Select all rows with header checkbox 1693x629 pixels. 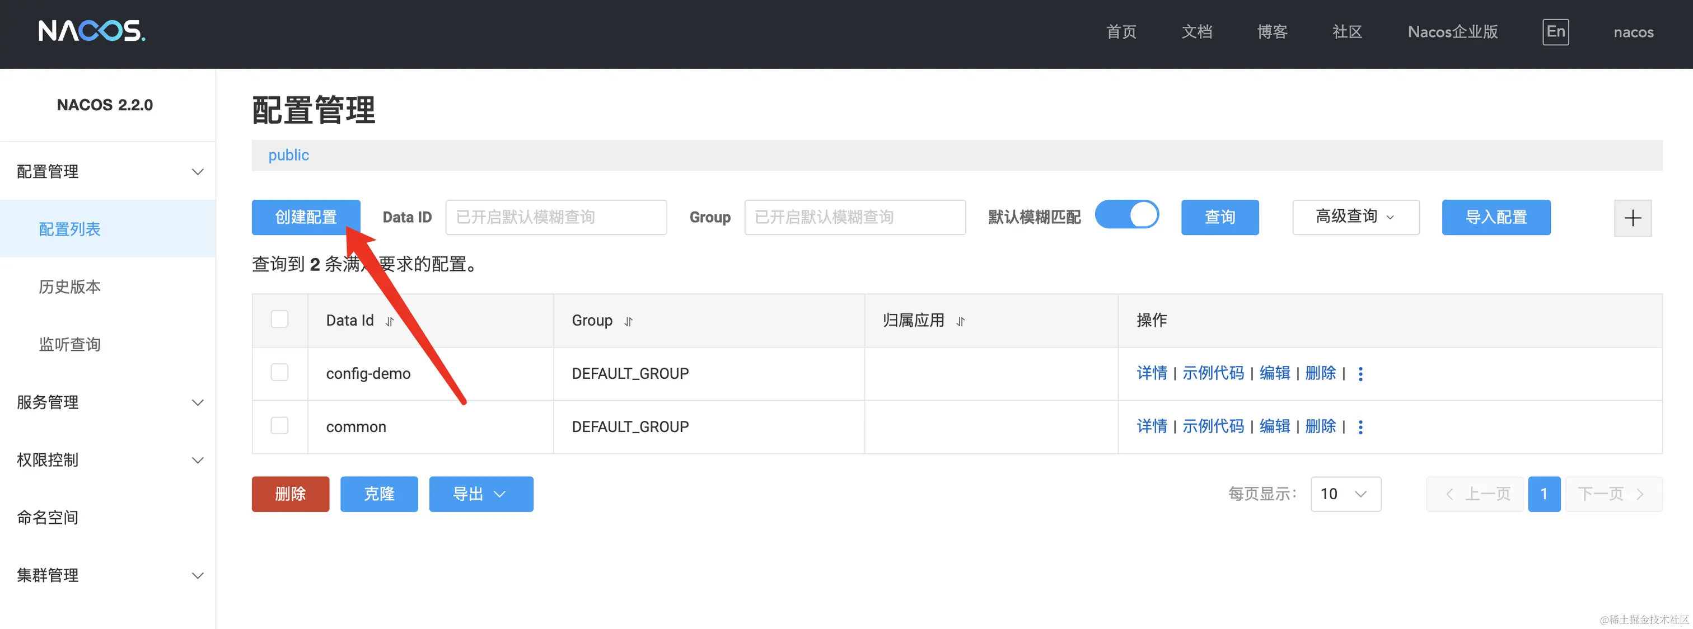point(279,319)
